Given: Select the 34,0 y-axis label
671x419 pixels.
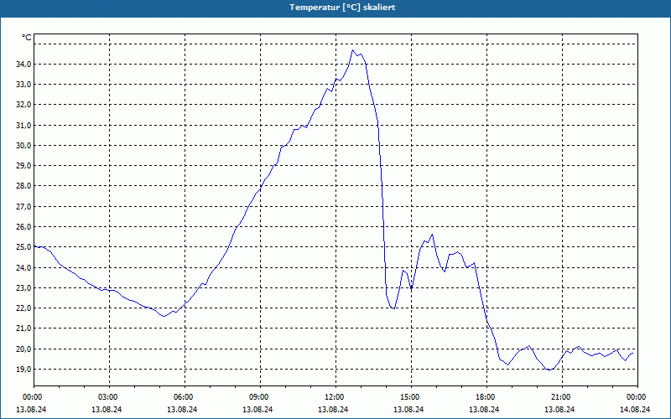Looking at the screenshot, I should click(24, 65).
